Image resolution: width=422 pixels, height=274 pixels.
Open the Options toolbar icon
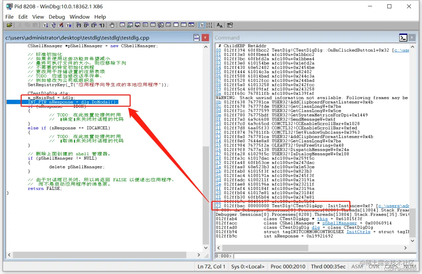point(230,25)
